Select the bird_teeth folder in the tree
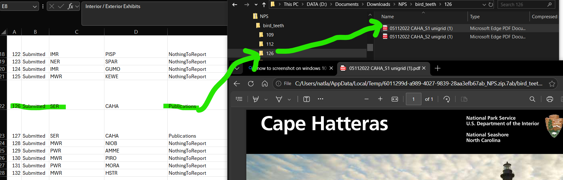The height and width of the screenshot is (180, 563). 273,25
